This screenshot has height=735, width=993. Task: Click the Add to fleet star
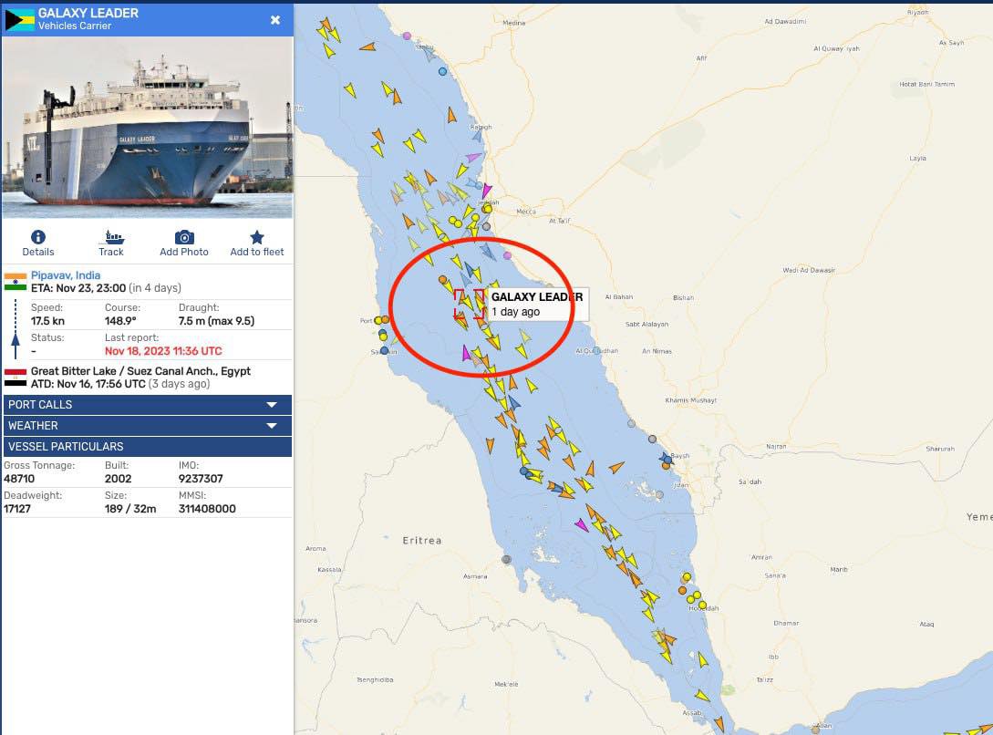pos(256,237)
